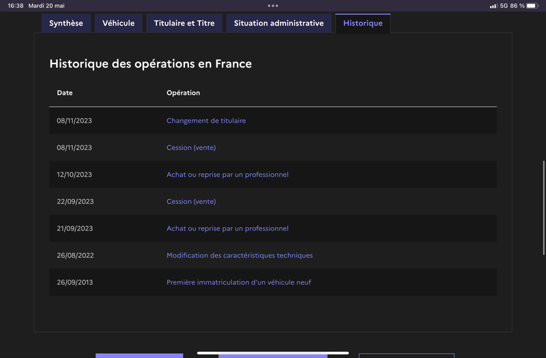The width and height of the screenshot is (546, 358).
Task: Click the Date column header
Action: pyautogui.click(x=65, y=93)
